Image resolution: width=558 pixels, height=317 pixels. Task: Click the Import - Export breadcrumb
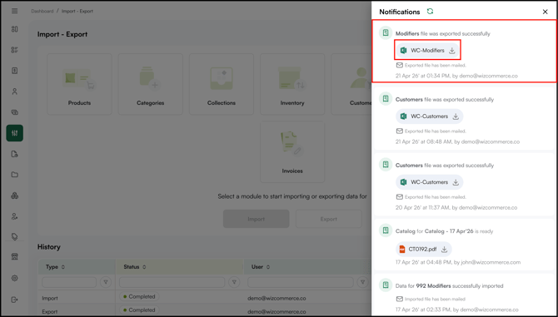(77, 11)
